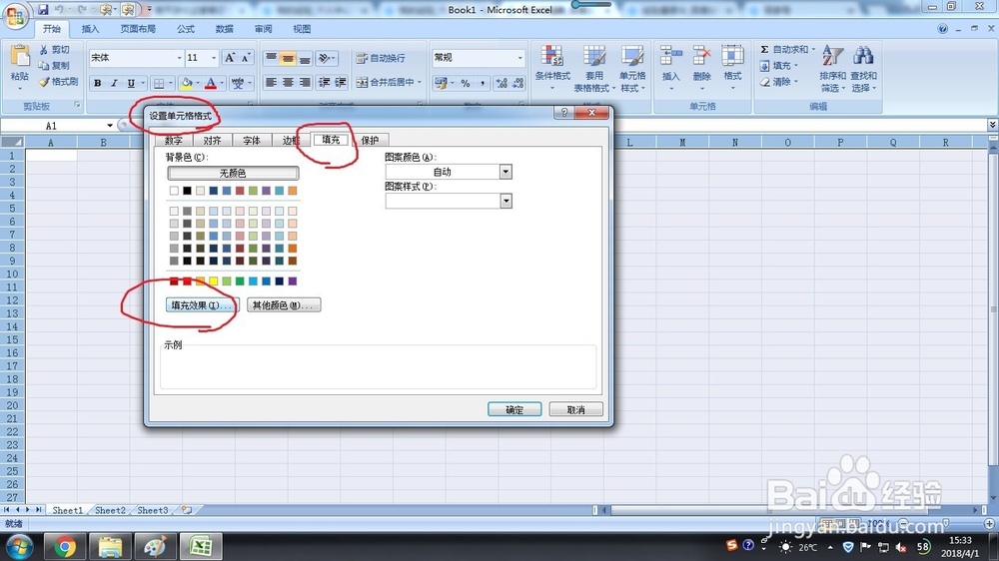This screenshot has width=999, height=561.
Task: Increase font size with large A icon
Action: (230, 57)
